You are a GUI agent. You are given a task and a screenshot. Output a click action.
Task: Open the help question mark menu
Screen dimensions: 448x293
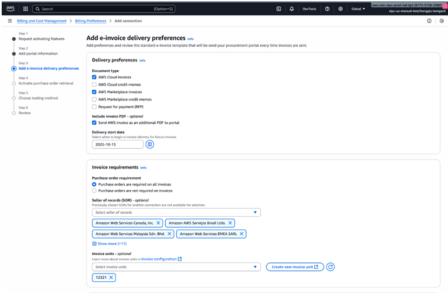click(x=327, y=9)
